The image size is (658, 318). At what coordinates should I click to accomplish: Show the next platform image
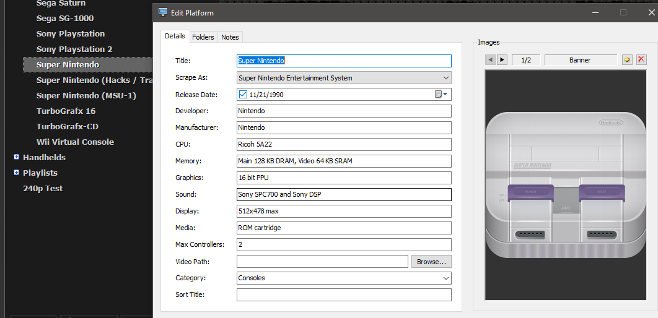[x=502, y=60]
